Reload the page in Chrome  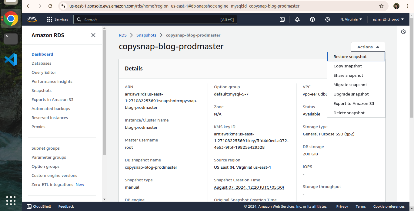pyautogui.click(x=50, y=6)
